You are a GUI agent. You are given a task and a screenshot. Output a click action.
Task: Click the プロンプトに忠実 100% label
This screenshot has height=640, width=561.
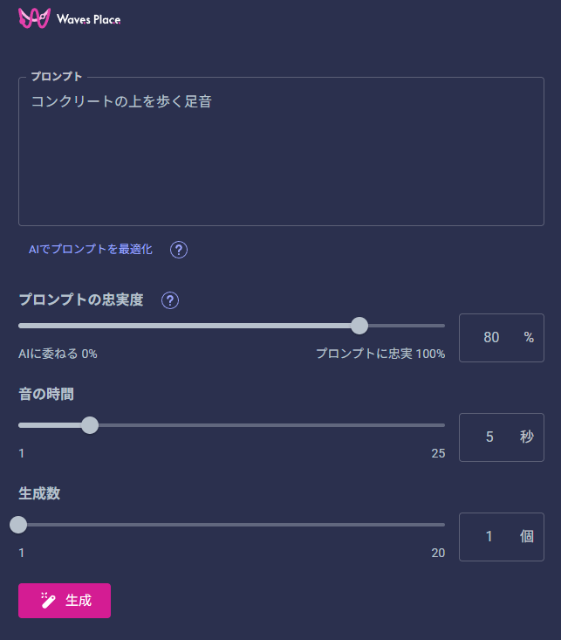pyautogui.click(x=380, y=354)
